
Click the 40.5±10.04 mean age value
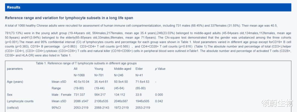(81, 82)
